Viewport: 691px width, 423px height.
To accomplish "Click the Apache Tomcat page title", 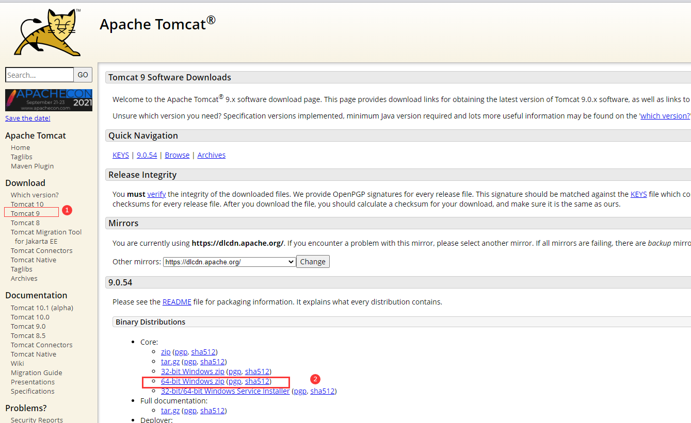I will click(157, 23).
